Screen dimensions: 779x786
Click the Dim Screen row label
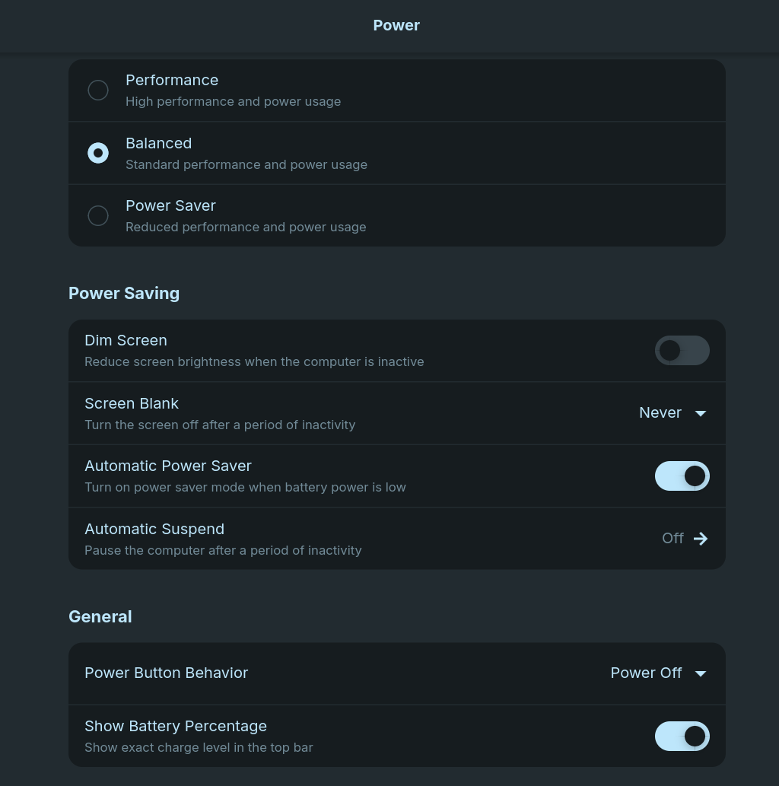click(x=126, y=340)
